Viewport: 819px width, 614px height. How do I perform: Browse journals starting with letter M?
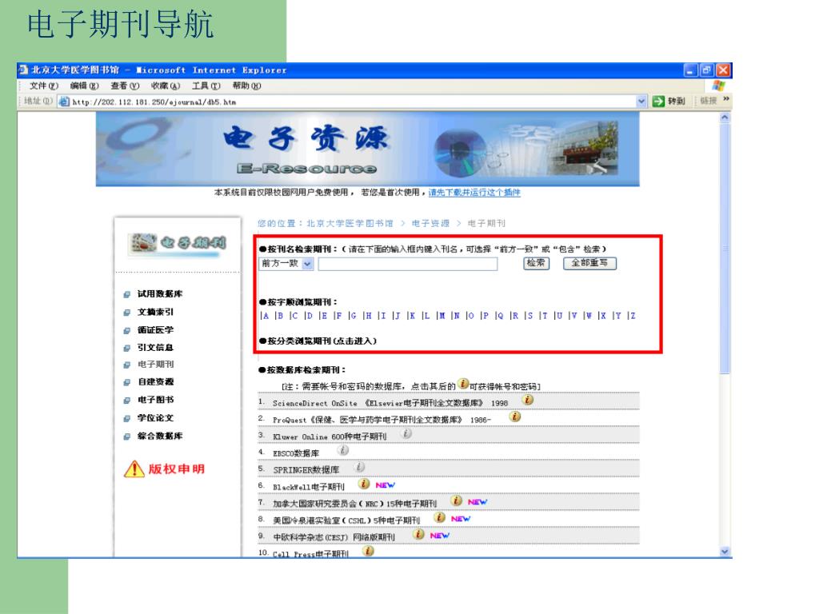441,315
